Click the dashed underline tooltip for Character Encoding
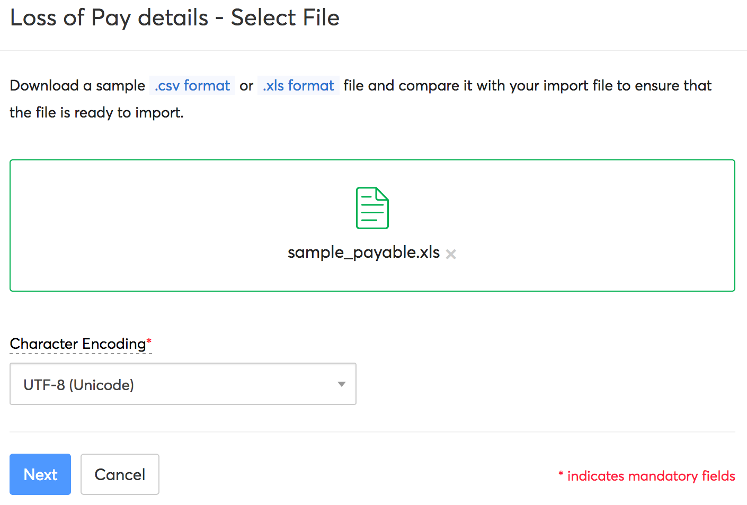 point(79,352)
